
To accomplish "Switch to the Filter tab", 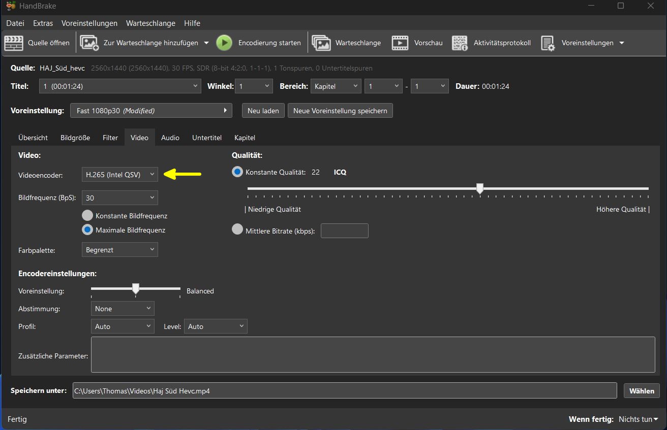I will click(x=110, y=138).
